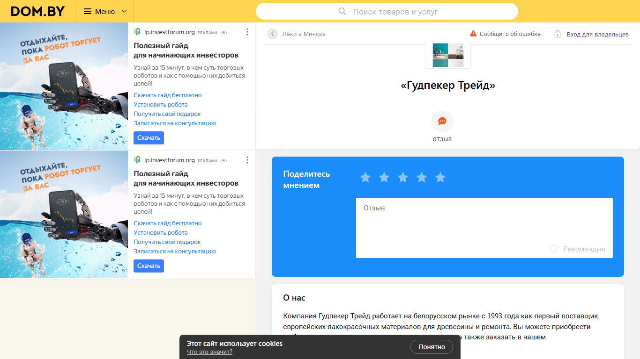Viewport: 640px width, 359px height.
Task: Open Сообщить об ошибке link
Action: 510,34
